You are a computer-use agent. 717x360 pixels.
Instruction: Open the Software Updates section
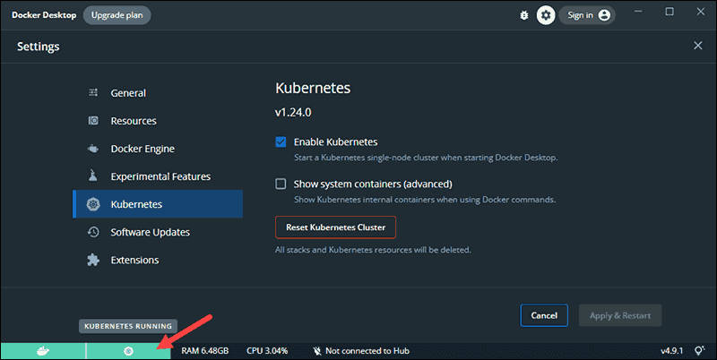coord(150,232)
